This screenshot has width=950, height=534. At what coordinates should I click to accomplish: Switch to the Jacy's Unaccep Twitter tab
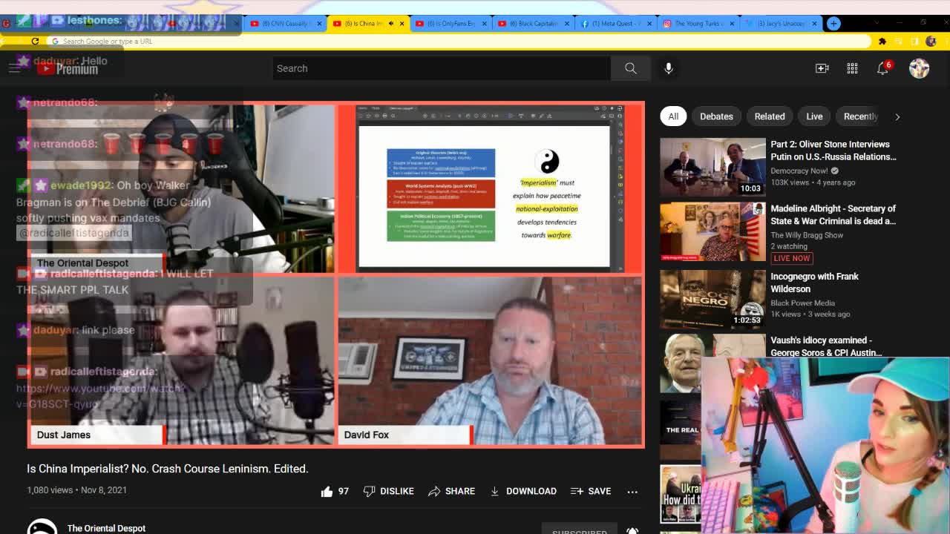point(779,23)
